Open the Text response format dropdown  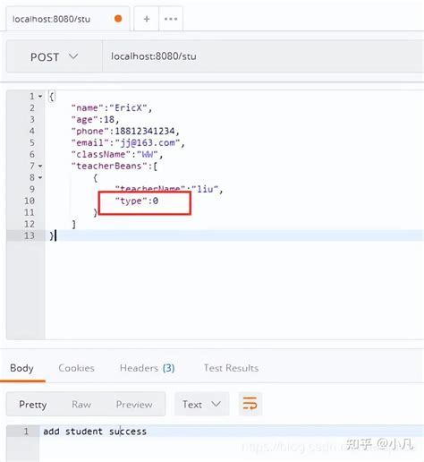tap(202, 404)
